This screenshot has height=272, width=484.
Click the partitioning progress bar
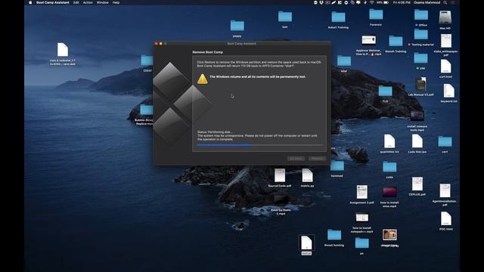click(259, 145)
